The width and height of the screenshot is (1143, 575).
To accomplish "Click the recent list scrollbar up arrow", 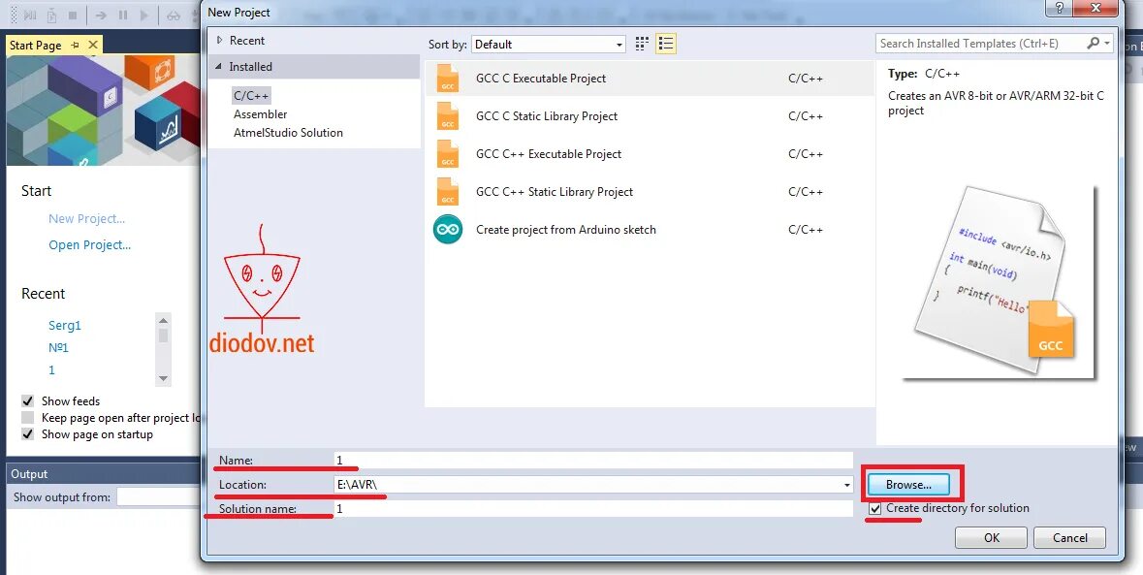I will coord(163,320).
